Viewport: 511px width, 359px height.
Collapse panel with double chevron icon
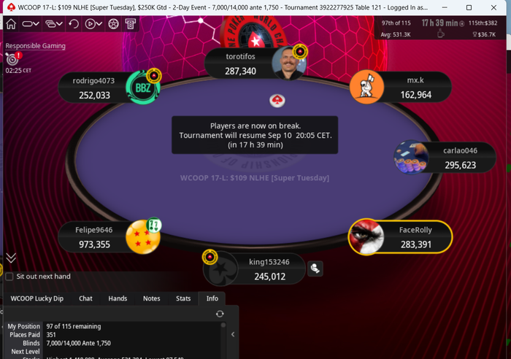pos(11,258)
